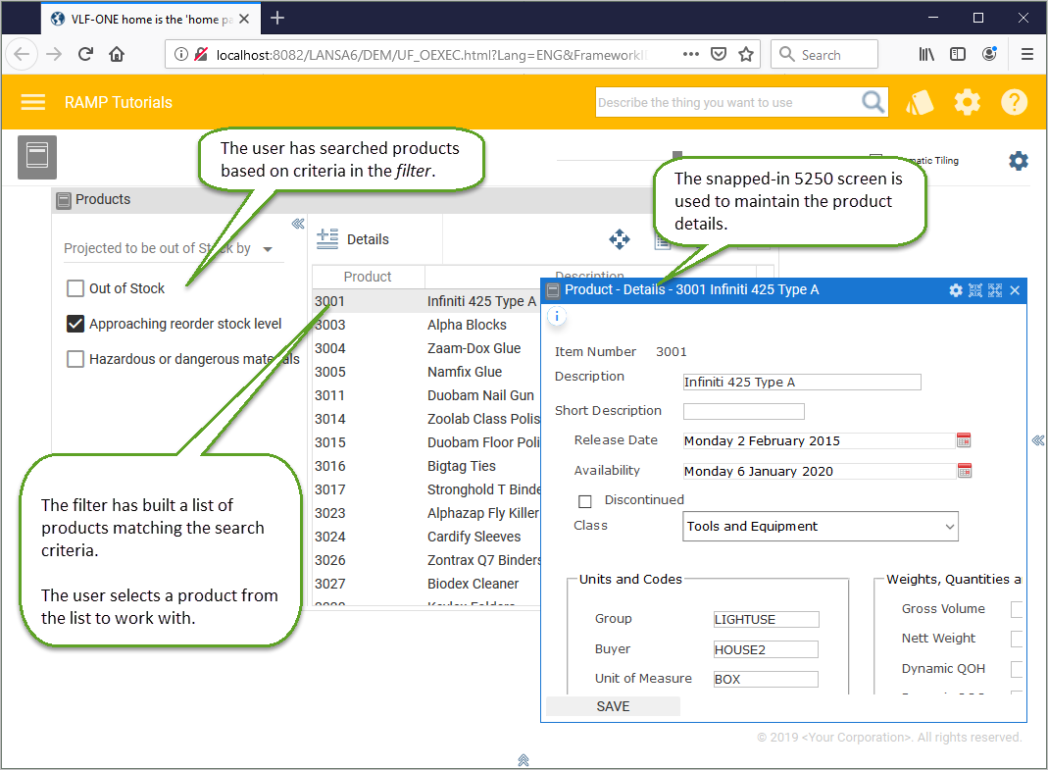Click the info icon in Product Details
1048x770 pixels.
coord(557,316)
